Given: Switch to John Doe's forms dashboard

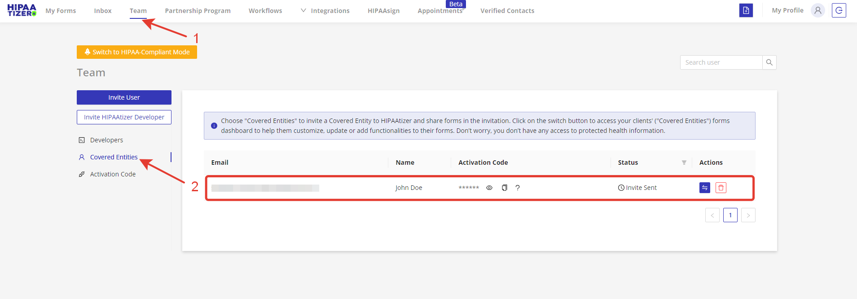Looking at the screenshot, I should click(x=704, y=188).
